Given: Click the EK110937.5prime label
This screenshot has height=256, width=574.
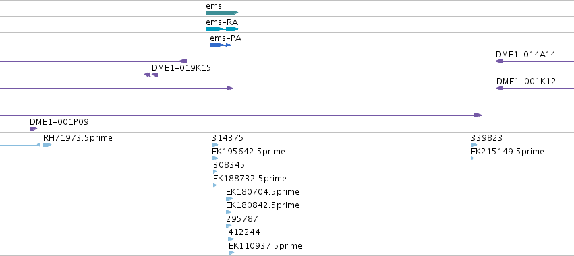Looking at the screenshot, I should click(x=265, y=246).
